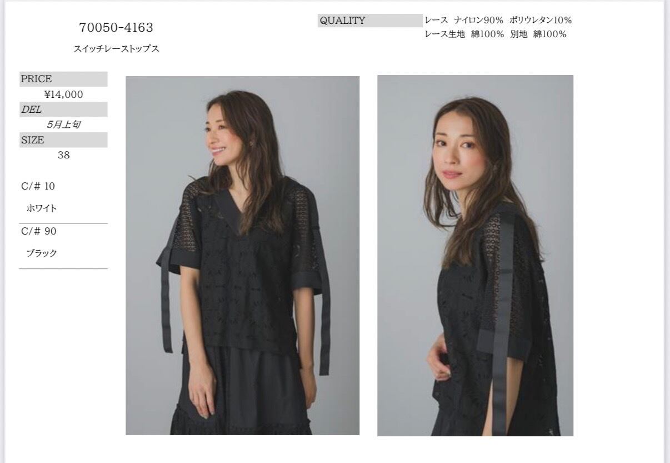Viewport: 670px width, 463px height.
Task: Open the right side-view model photo
Action: pos(475,255)
